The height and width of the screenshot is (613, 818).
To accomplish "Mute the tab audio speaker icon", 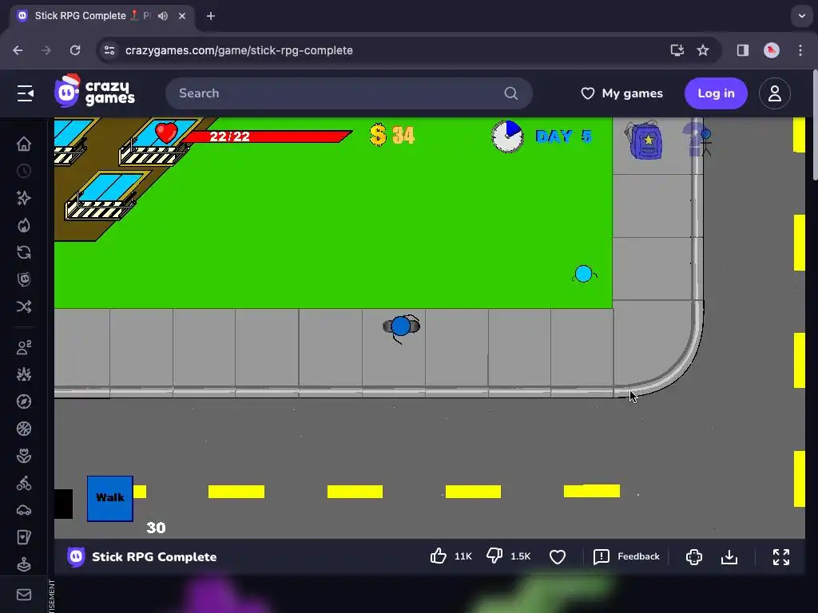I will click(x=163, y=16).
